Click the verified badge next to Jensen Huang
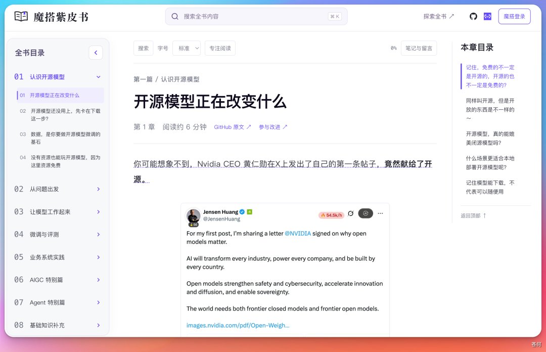This screenshot has width=546, height=352. (242, 212)
